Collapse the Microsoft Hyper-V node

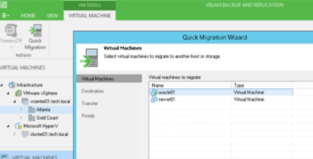(x=8, y=126)
